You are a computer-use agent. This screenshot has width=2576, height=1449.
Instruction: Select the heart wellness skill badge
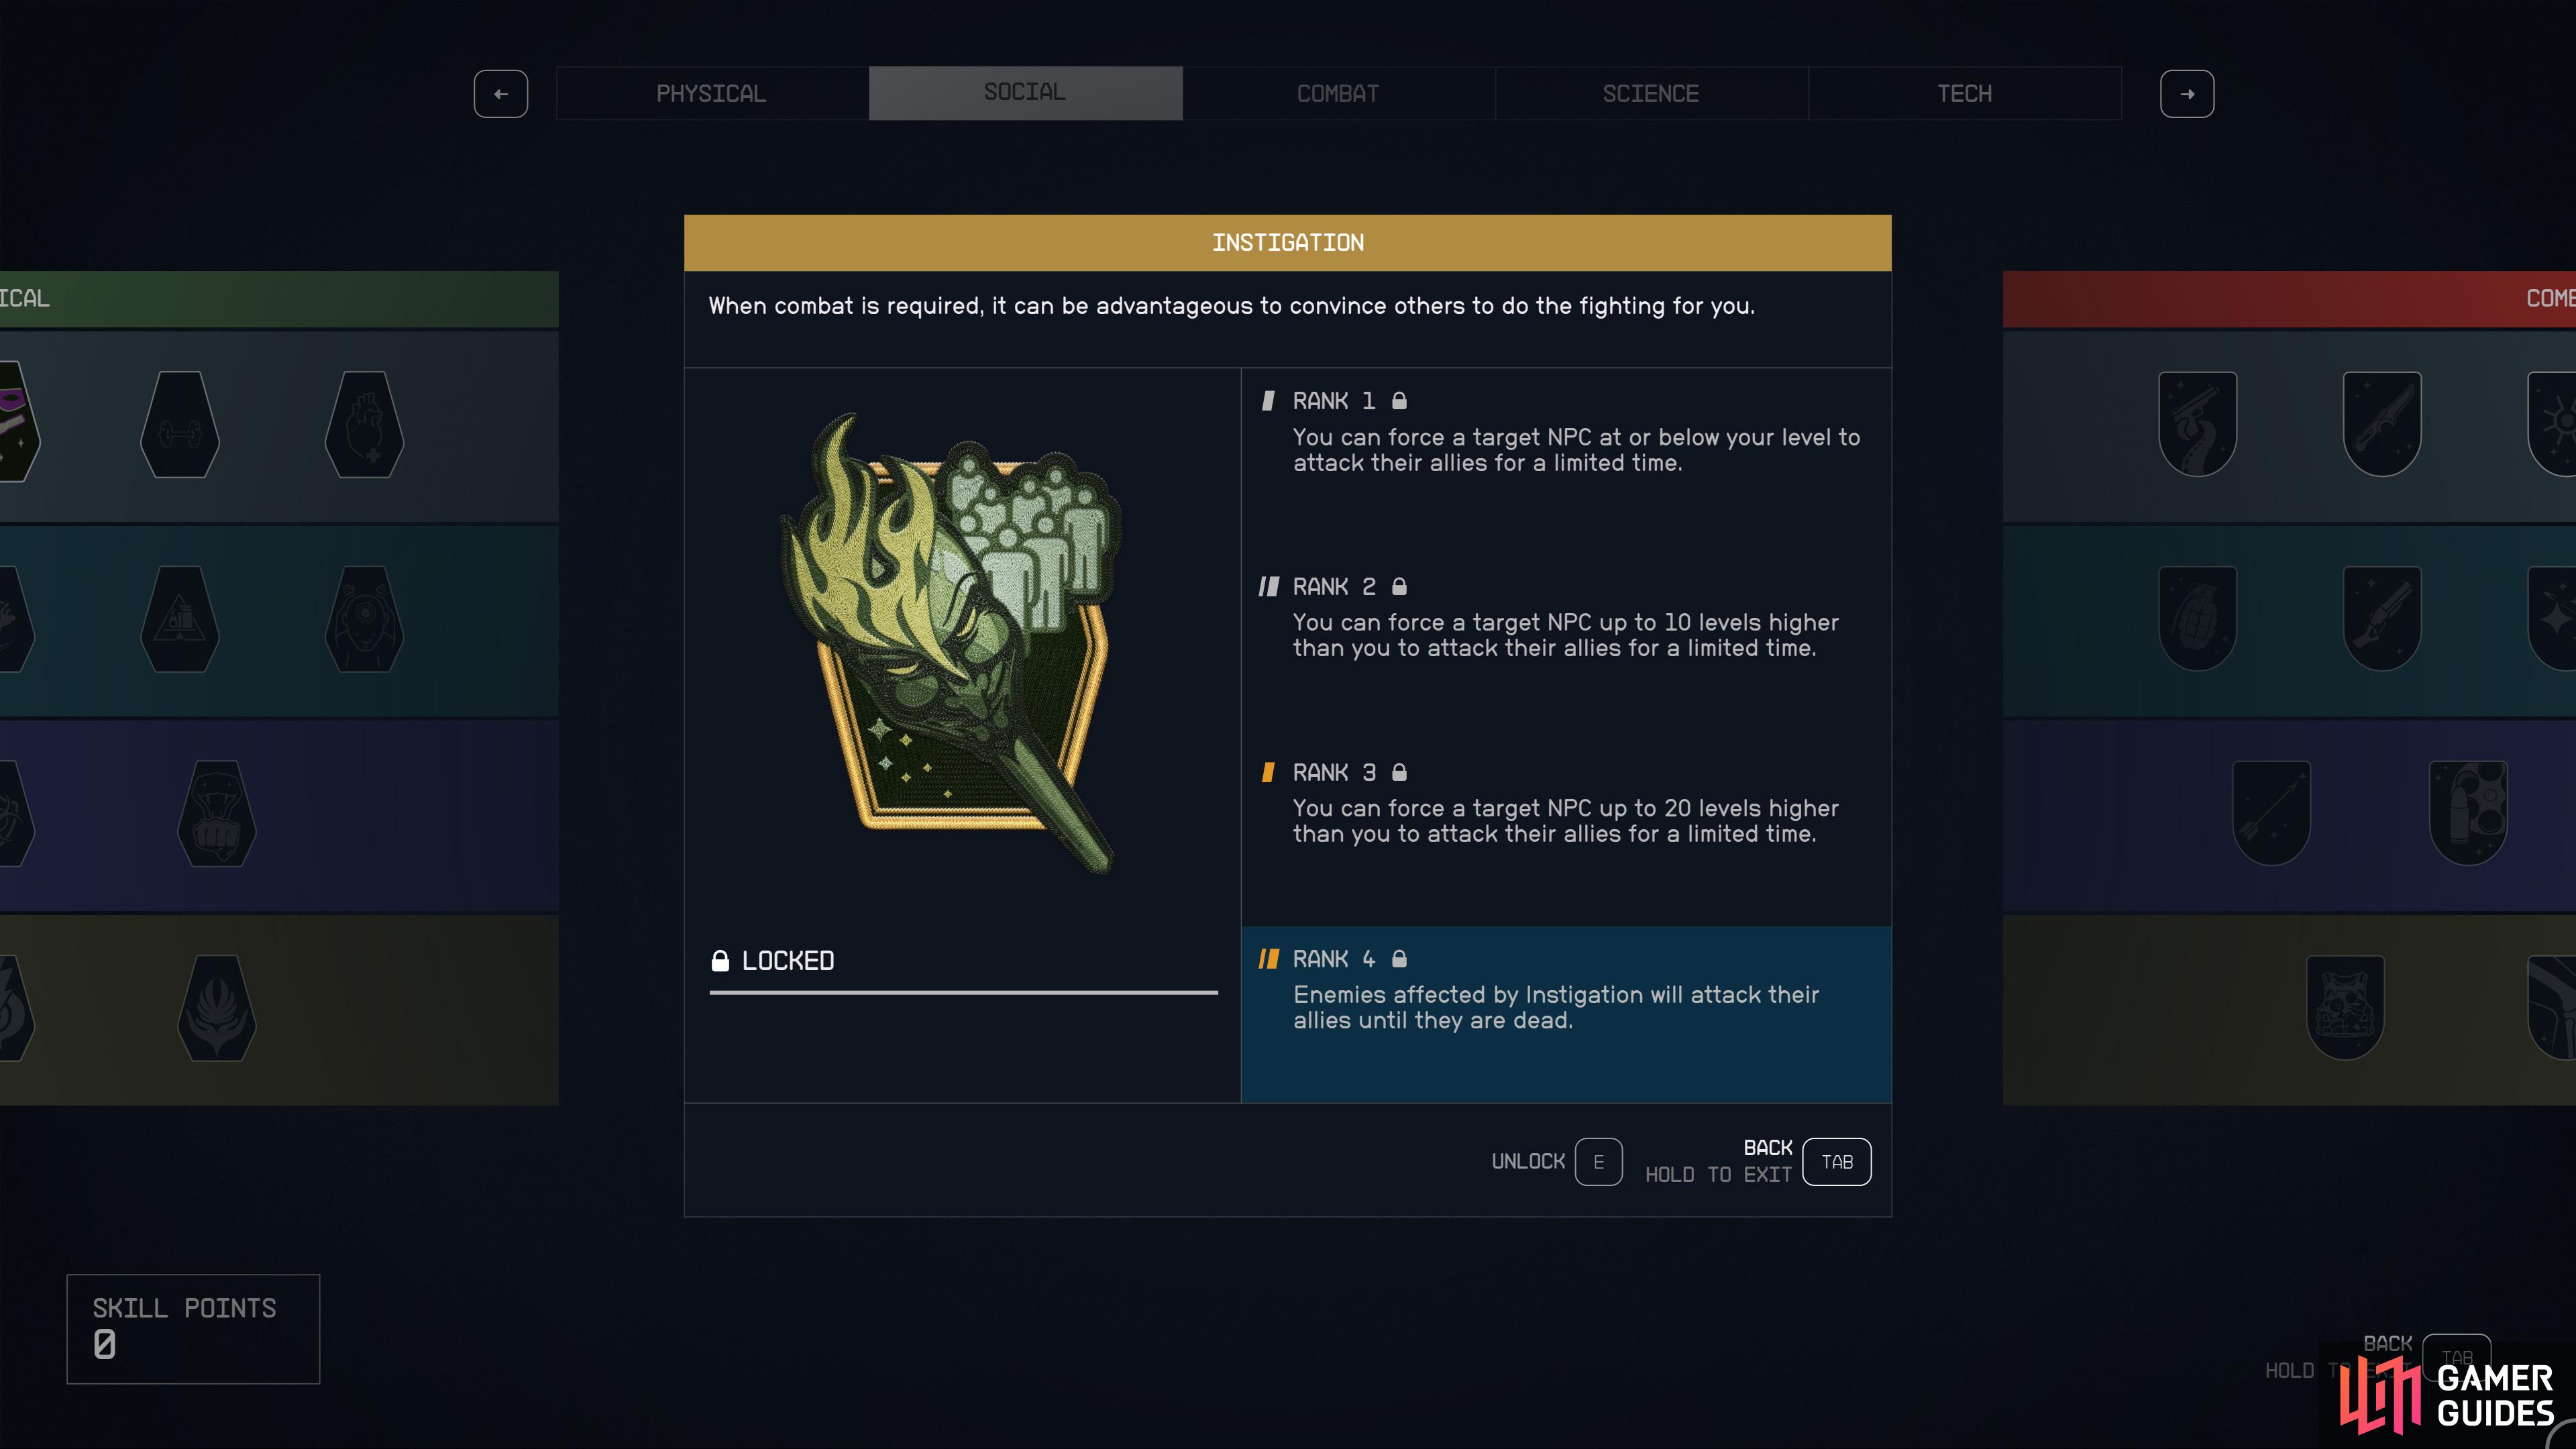click(x=364, y=424)
